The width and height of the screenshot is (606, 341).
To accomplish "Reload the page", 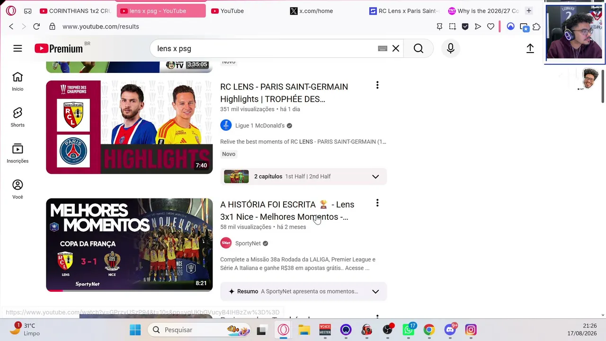I will coord(36,27).
